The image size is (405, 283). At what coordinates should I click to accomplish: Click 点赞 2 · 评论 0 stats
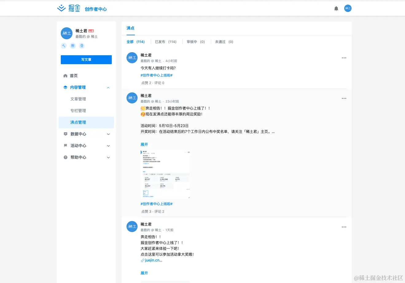point(153,83)
